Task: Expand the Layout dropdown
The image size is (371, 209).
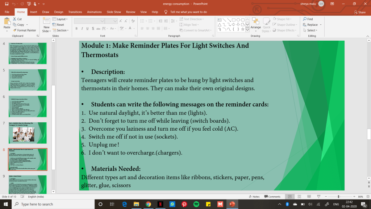Action: [x=61, y=19]
